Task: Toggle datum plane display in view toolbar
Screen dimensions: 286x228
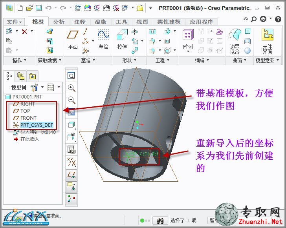Action: coord(71,174)
